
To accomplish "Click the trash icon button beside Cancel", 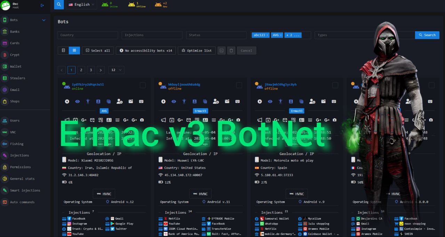I will point(231,50).
